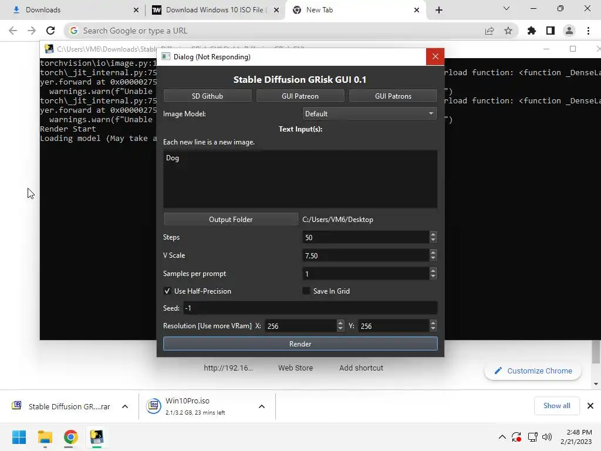Image resolution: width=601 pixels, height=451 pixels.
Task: Close the Not Responding dialog
Action: (435, 57)
